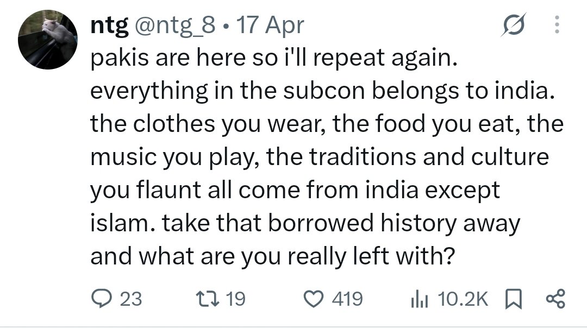Like the post with the heart icon

click(313, 299)
